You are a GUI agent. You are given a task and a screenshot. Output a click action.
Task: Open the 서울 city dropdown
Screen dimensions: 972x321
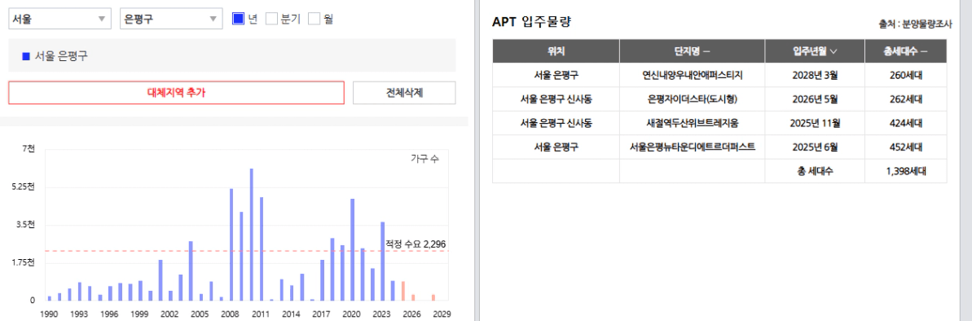click(x=59, y=19)
